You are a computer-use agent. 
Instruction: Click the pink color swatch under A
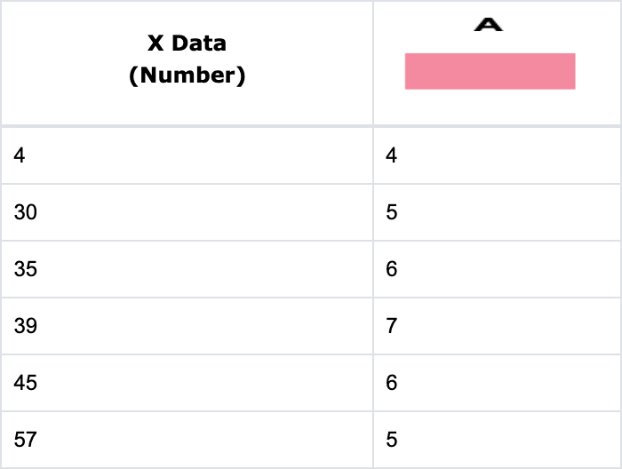click(x=490, y=71)
